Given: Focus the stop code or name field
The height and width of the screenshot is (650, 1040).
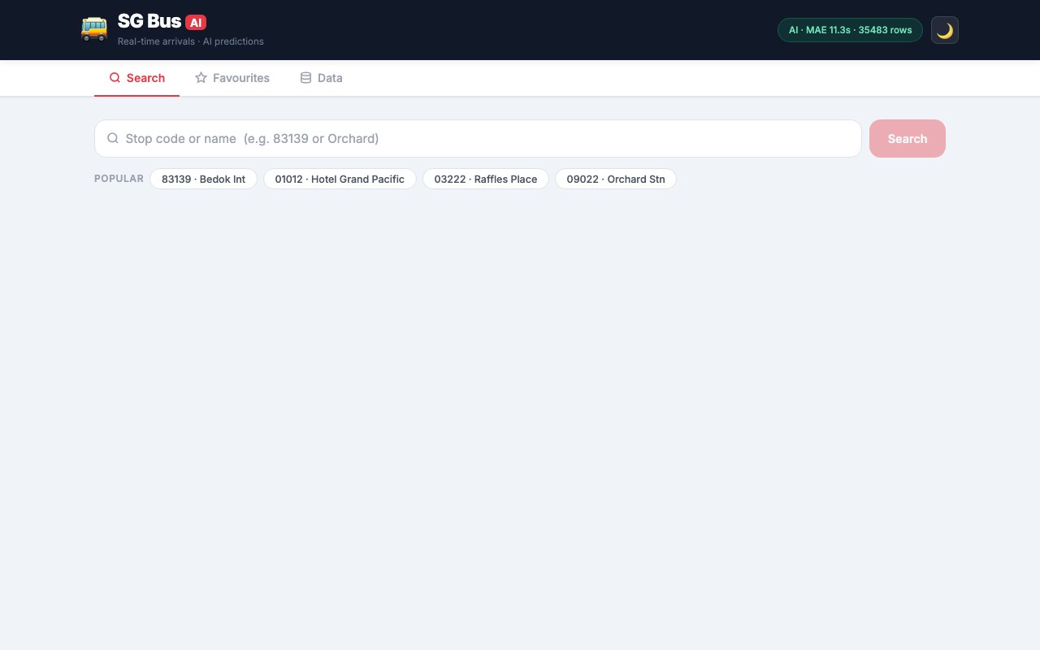Looking at the screenshot, I should (x=487, y=139).
